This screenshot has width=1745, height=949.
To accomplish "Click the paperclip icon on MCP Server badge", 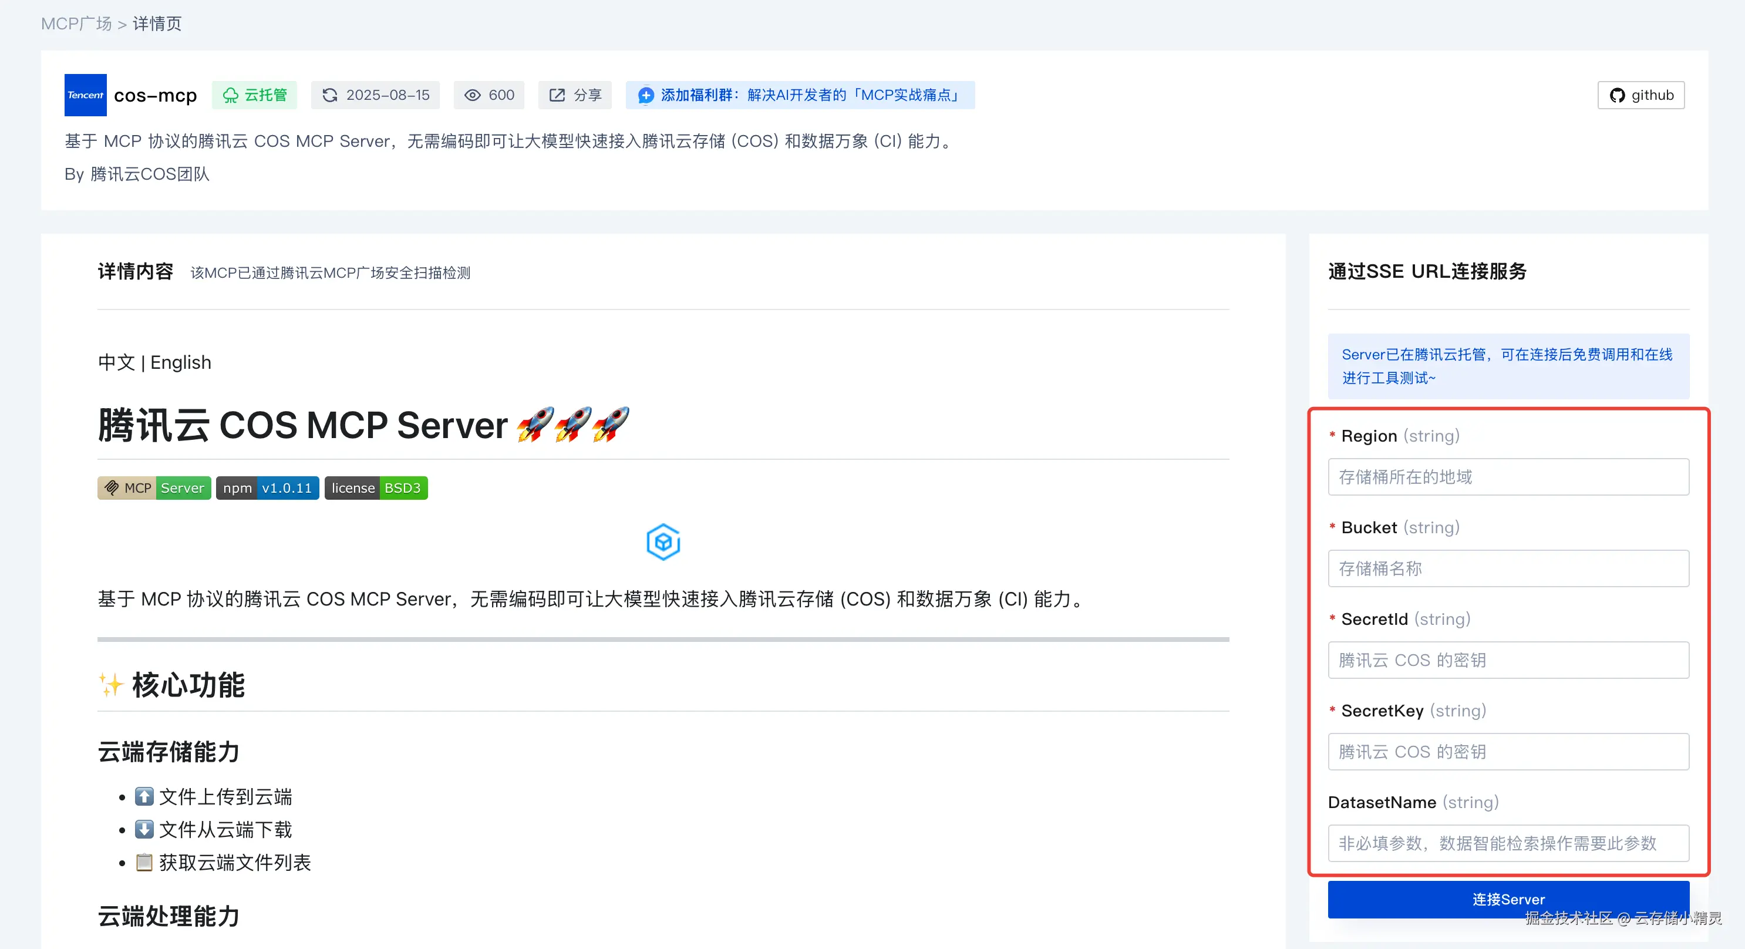I will 112,487.
